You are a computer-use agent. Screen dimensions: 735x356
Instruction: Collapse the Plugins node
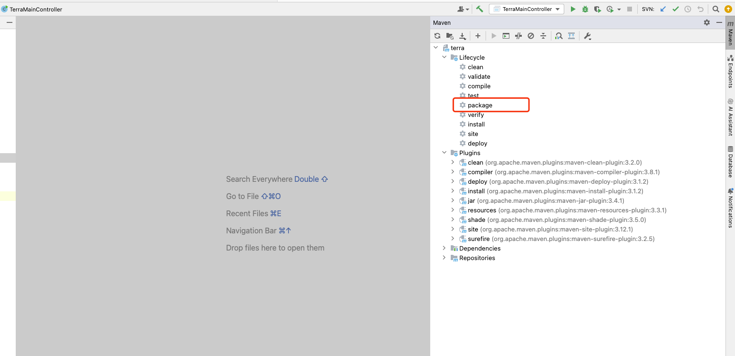point(444,153)
